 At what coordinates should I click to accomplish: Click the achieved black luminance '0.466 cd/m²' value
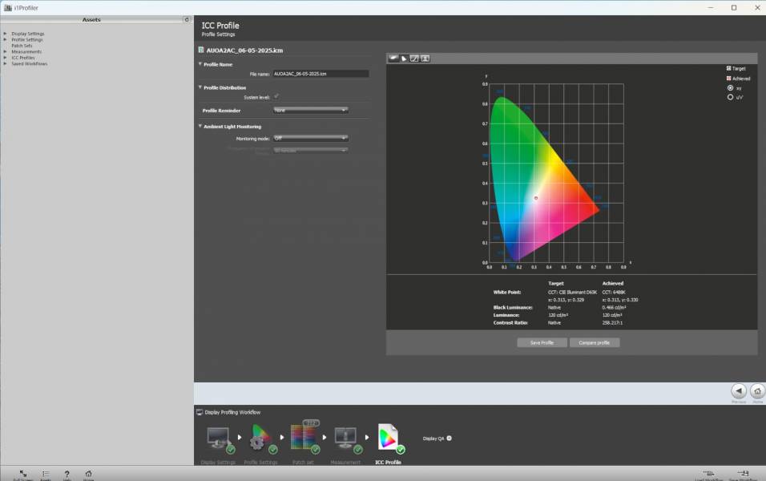point(614,308)
